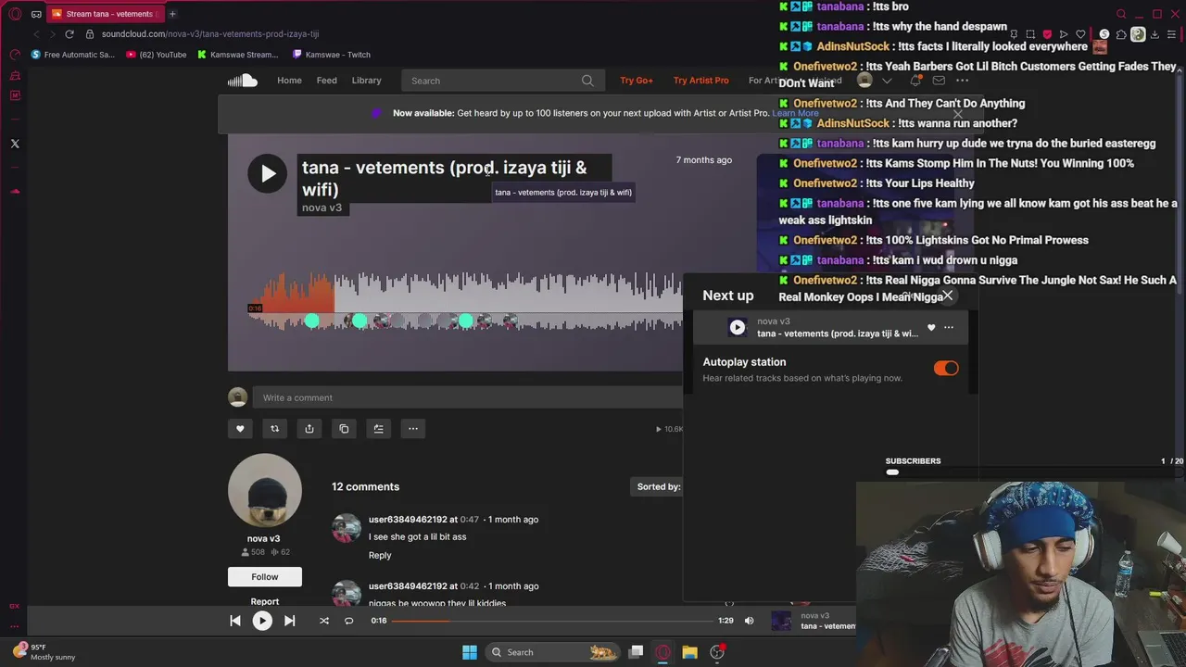The width and height of the screenshot is (1186, 667).
Task: Click the SoundCloud logo in the header
Action: [243, 81]
